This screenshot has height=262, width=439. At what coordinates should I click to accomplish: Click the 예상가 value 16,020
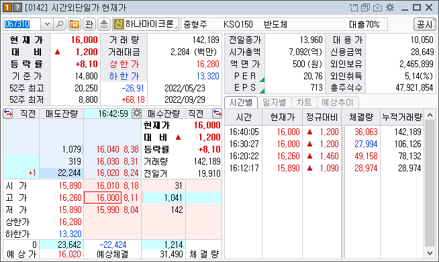pos(70,254)
